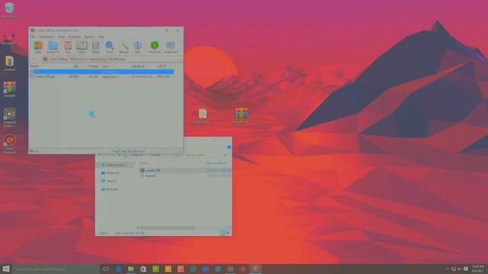This screenshot has height=274, width=488.
Task: Click the View icon in WinRAR toolbar
Action: (x=82, y=47)
